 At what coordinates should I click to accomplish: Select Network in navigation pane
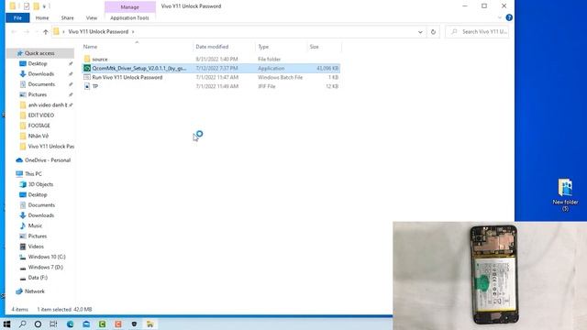[x=35, y=291]
